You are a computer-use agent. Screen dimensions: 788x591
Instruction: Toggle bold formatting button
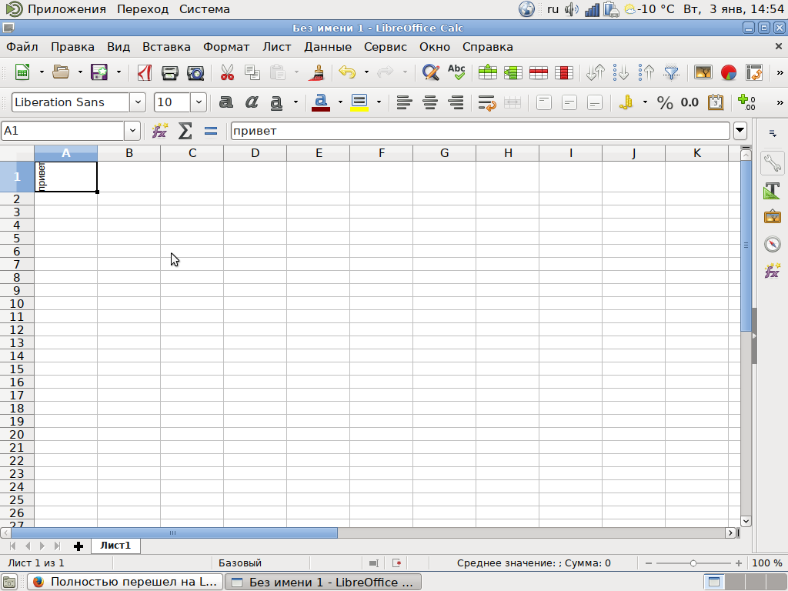tap(226, 102)
